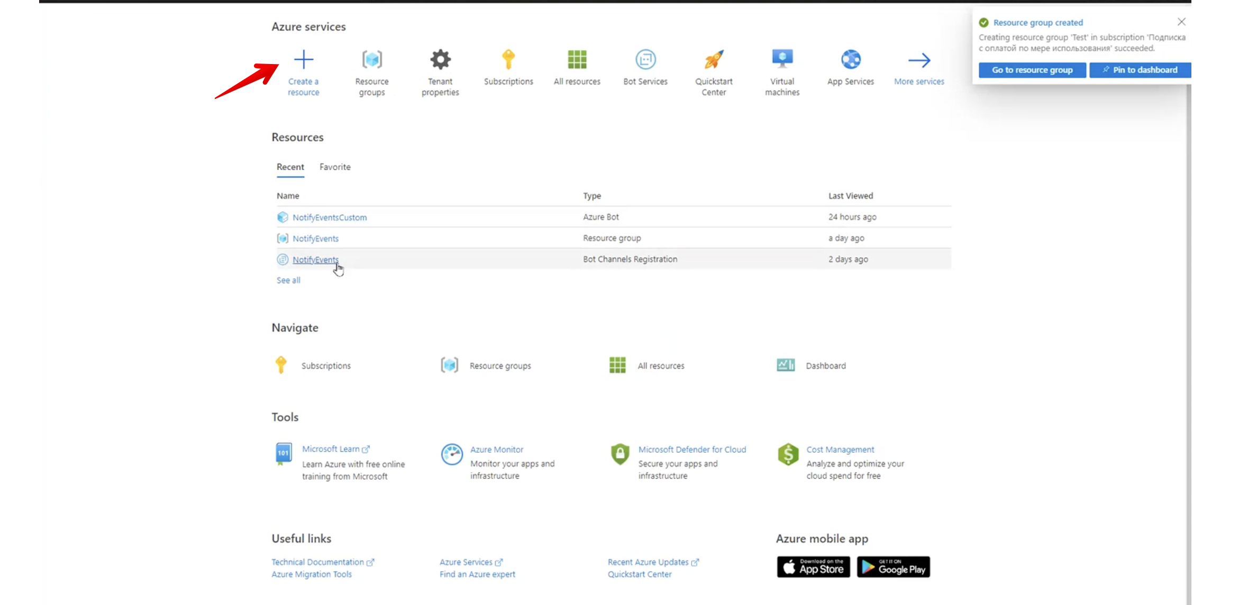Viewport: 1257px width, 605px height.
Task: Click Download on the App Store badge
Action: tap(814, 567)
